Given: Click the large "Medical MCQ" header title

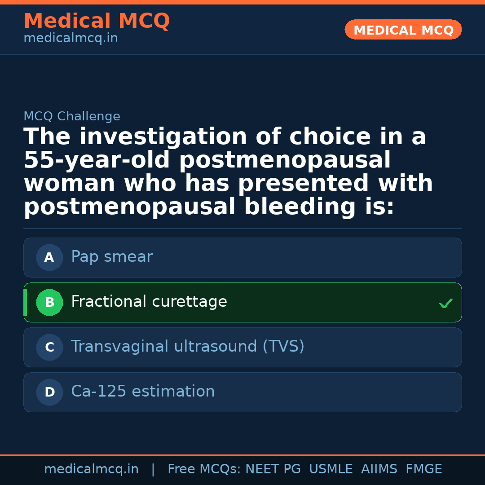Looking at the screenshot, I should click(x=97, y=21).
